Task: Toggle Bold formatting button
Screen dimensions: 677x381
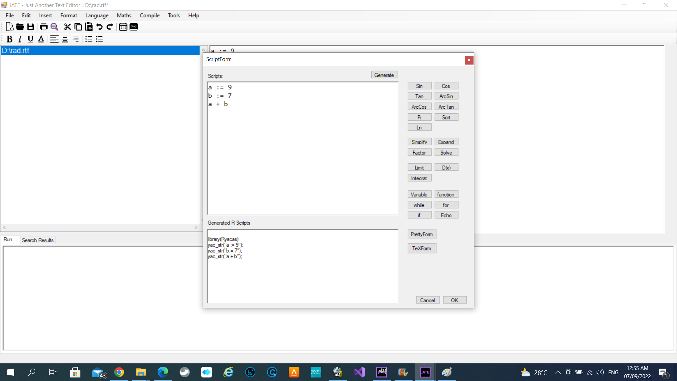Action: (10, 39)
